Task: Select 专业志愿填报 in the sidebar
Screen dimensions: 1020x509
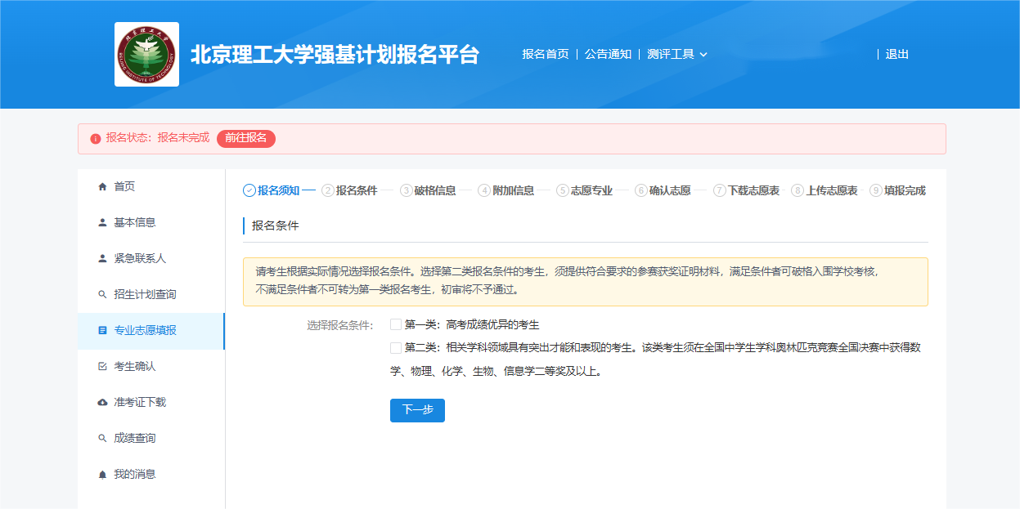Action: (151, 331)
